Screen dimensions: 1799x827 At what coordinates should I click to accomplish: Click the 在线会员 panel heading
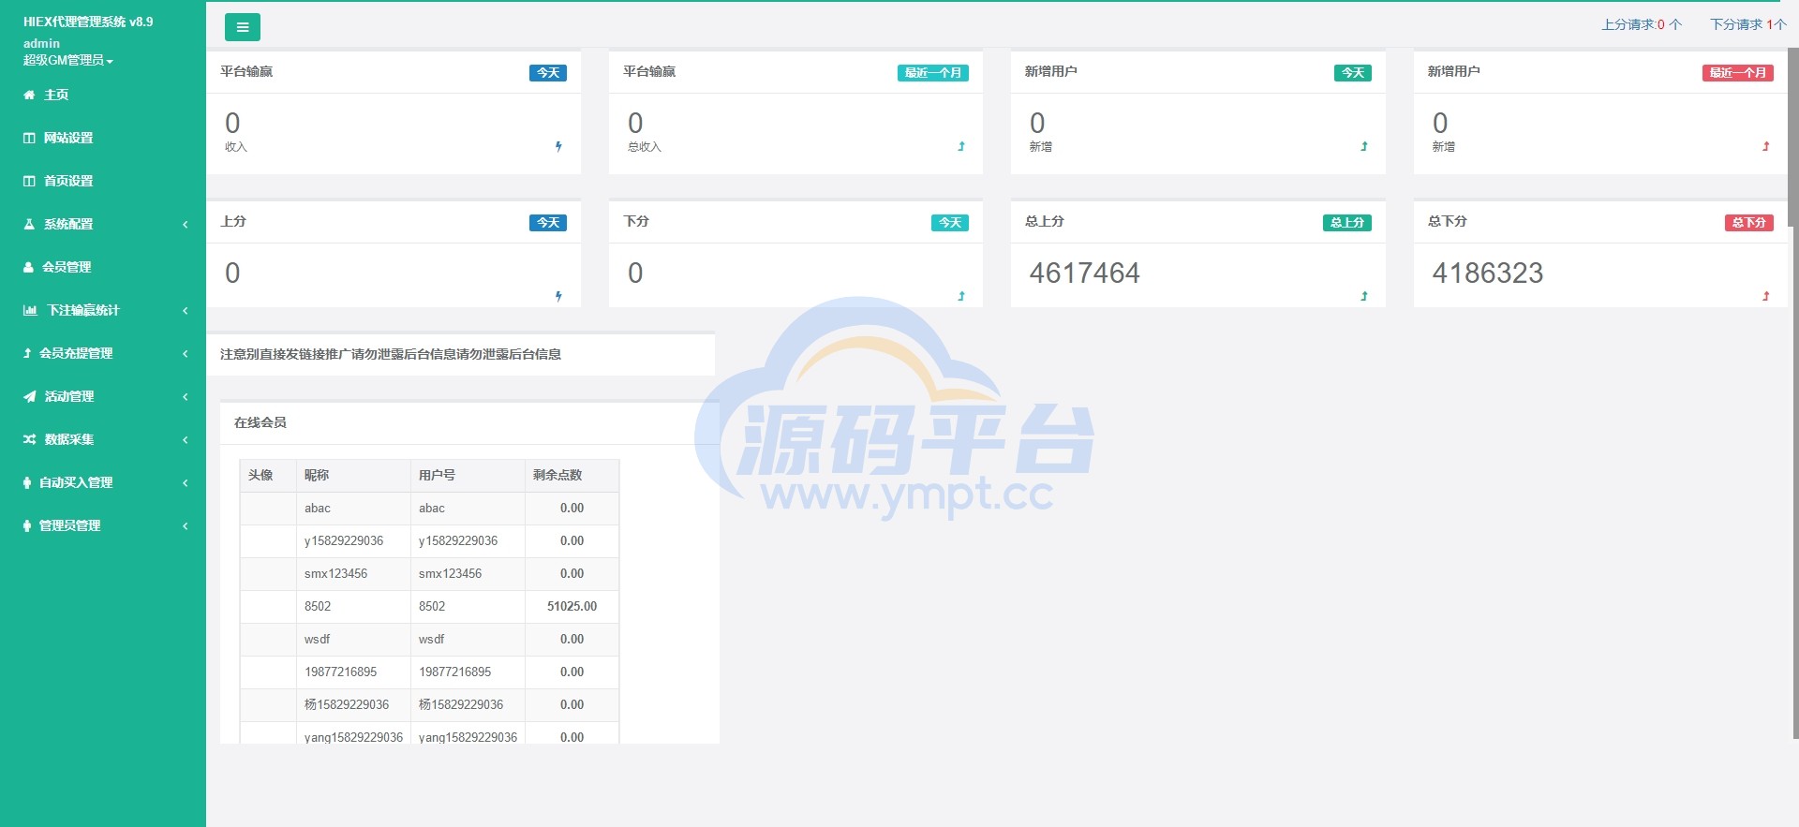click(x=260, y=423)
